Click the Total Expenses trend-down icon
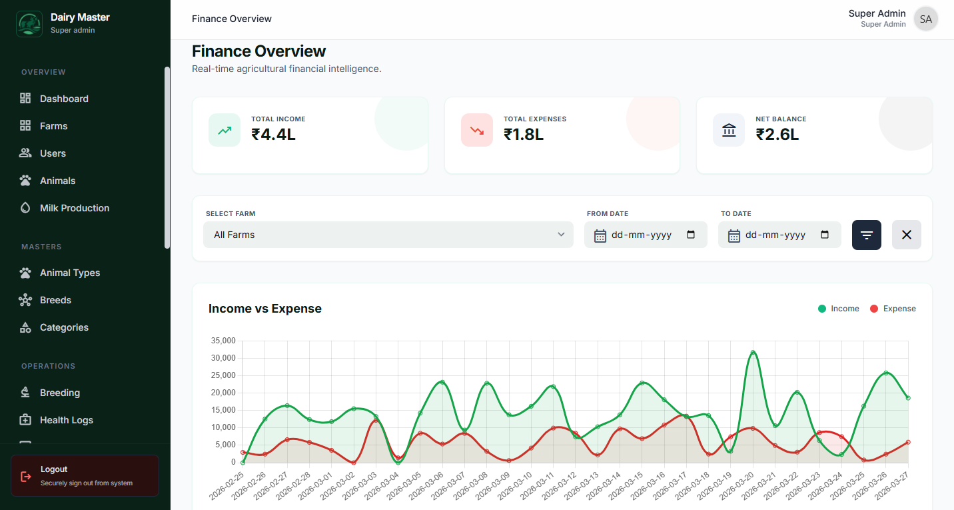 476,130
